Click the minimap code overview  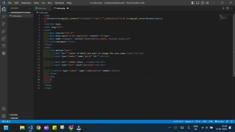(225, 17)
